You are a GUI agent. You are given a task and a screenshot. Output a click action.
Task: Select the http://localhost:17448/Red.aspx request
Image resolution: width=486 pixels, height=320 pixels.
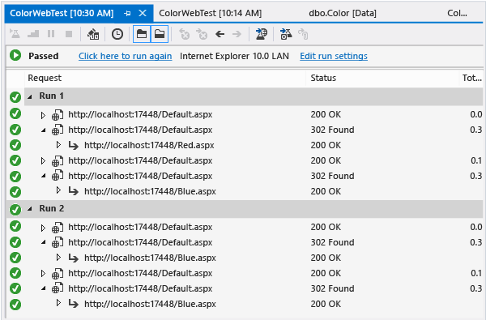tap(149, 145)
